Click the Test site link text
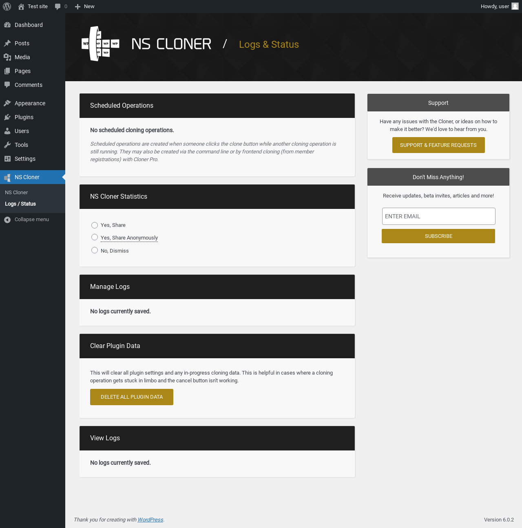 click(38, 7)
